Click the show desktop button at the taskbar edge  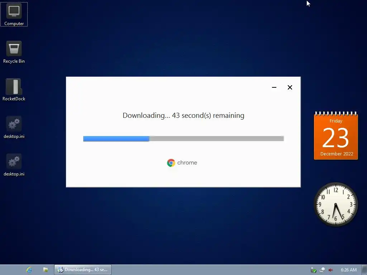point(364,270)
